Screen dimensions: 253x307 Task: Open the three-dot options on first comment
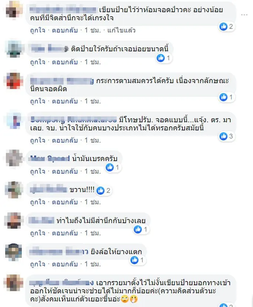click(244, 15)
